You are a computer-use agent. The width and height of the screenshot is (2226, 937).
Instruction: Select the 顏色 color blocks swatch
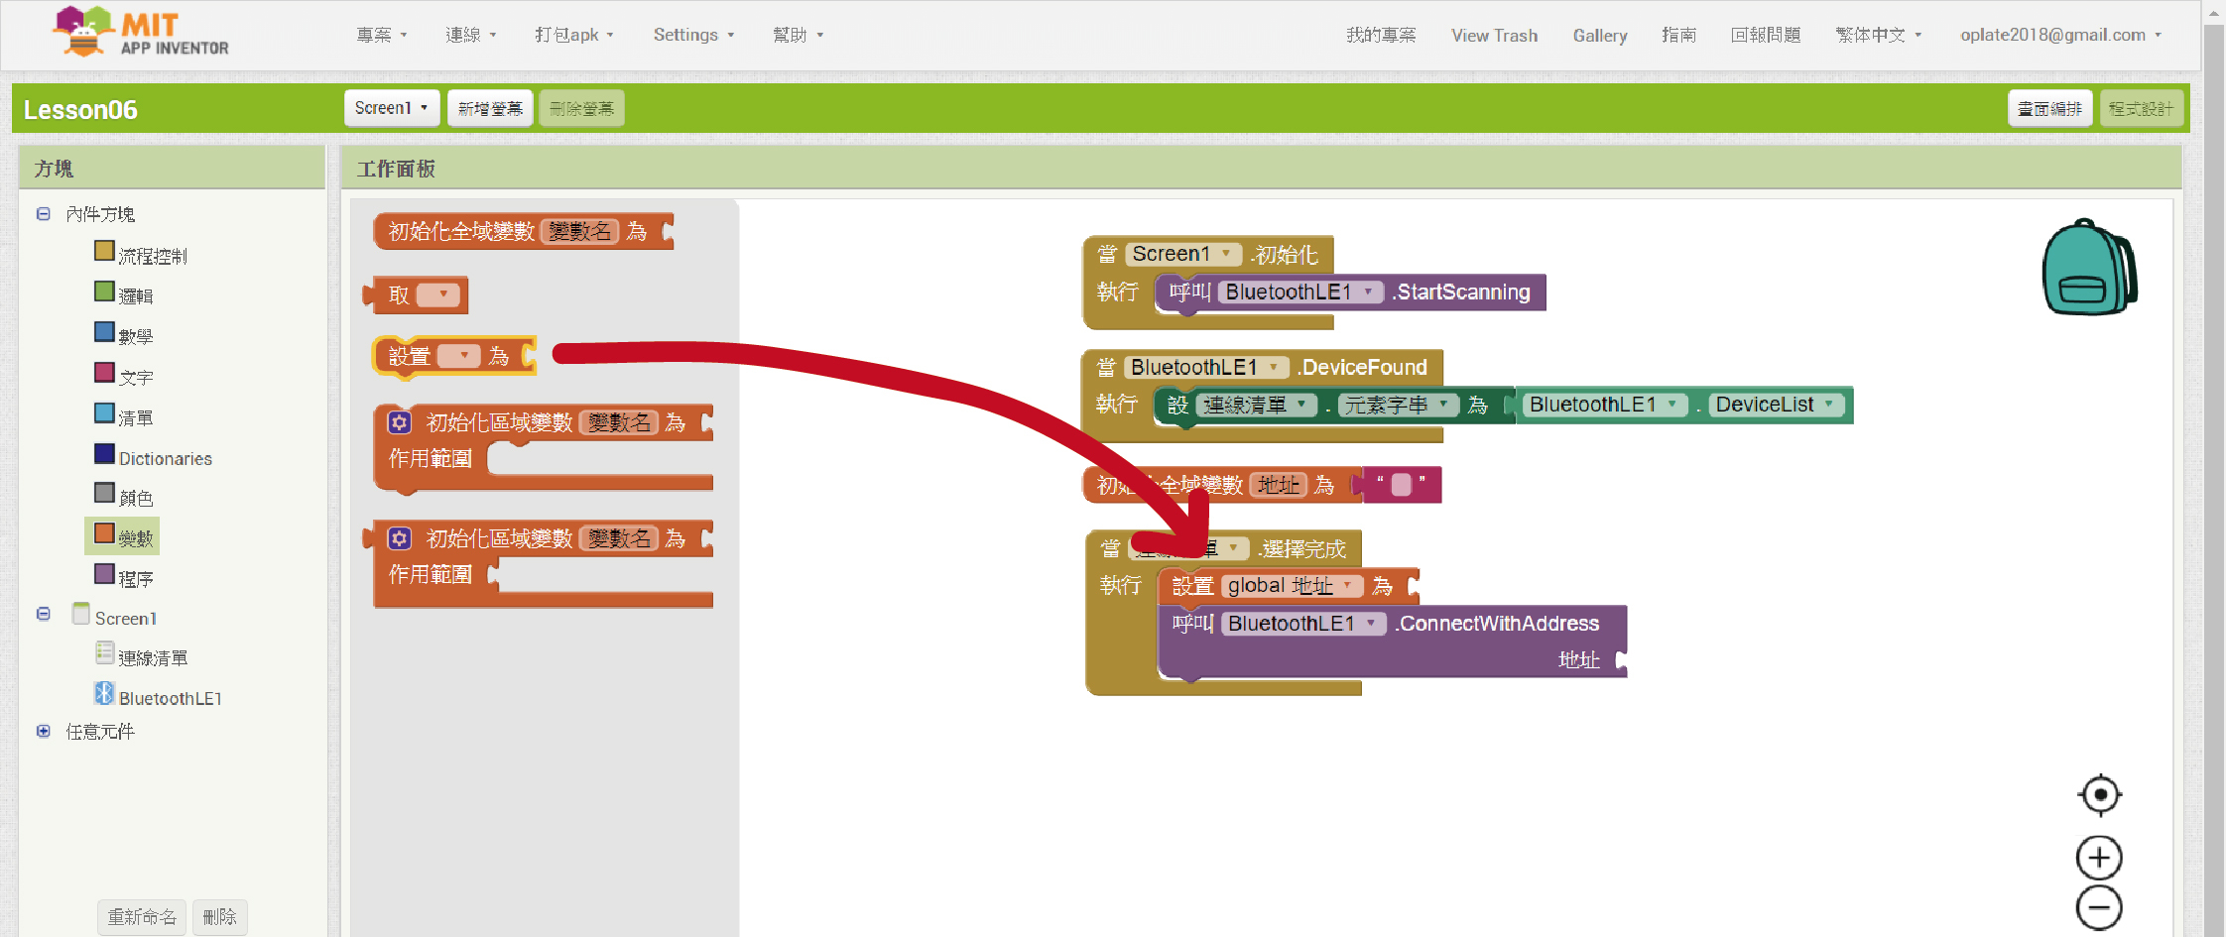104,493
